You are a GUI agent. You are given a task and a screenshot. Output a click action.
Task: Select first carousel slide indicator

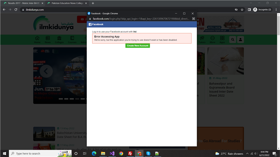(61, 99)
